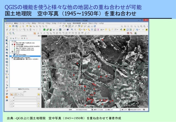This screenshot has height=122, width=176.
Task: Click the EPSG:3857 CRS status button
Action: (x=134, y=110)
